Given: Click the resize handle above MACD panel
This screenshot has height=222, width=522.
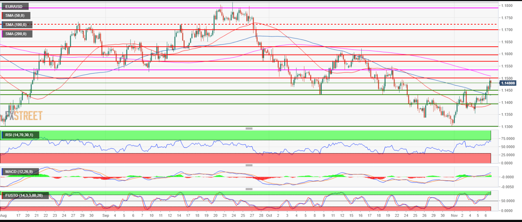Looking at the screenshot, I should pyautogui.click(x=249, y=165).
